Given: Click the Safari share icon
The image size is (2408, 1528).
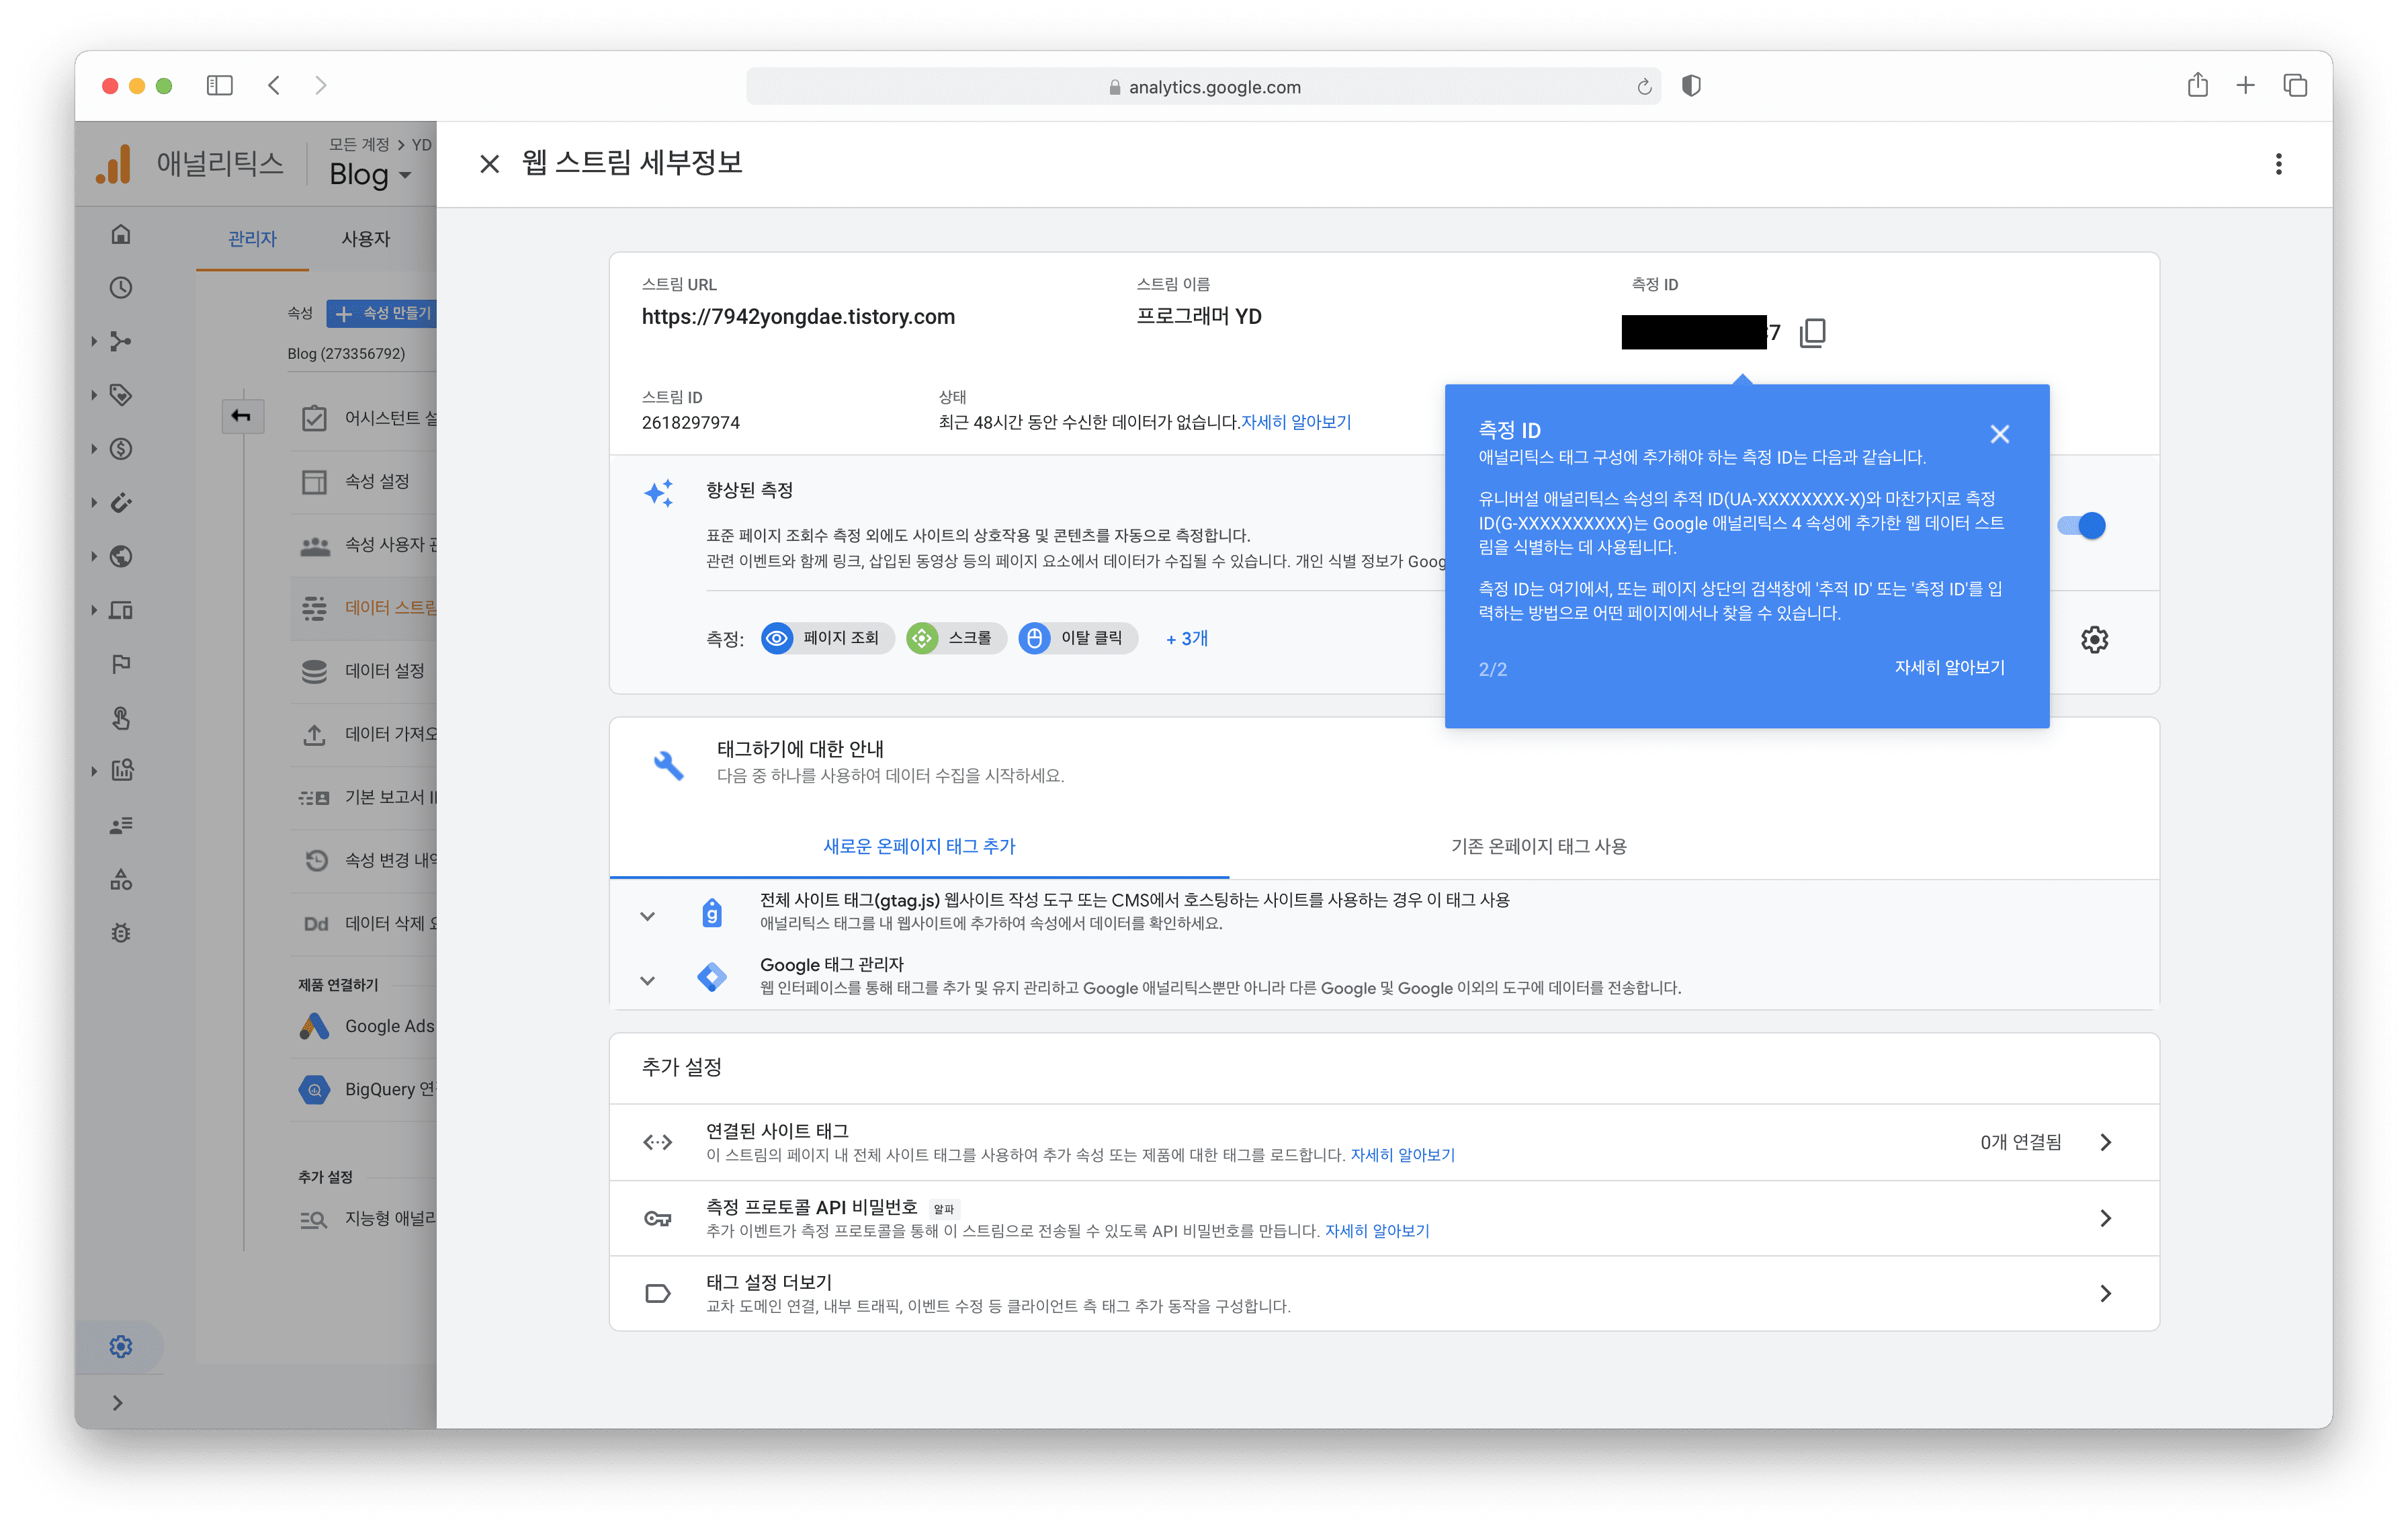Looking at the screenshot, I should (x=2197, y=86).
